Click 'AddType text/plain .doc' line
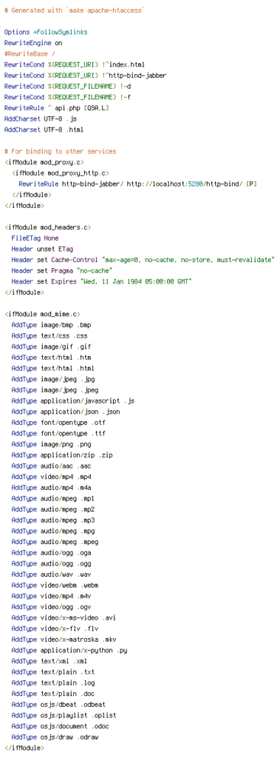 [x=52, y=693]
